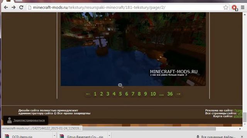Go forward with the browser forward arrow
The image size is (247, 138).
14,7
